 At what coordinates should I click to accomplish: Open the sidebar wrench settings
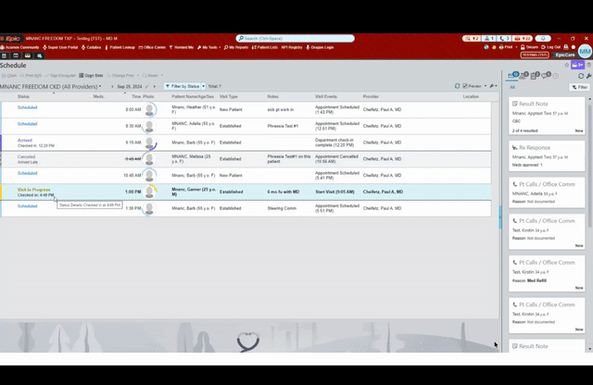(x=589, y=76)
